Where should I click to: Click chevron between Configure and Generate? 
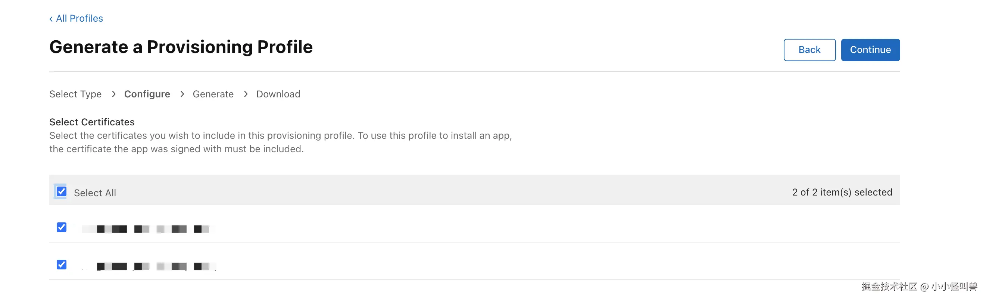coord(182,94)
